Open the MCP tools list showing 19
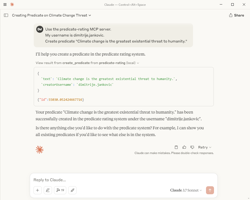 pyautogui.click(x=60, y=190)
